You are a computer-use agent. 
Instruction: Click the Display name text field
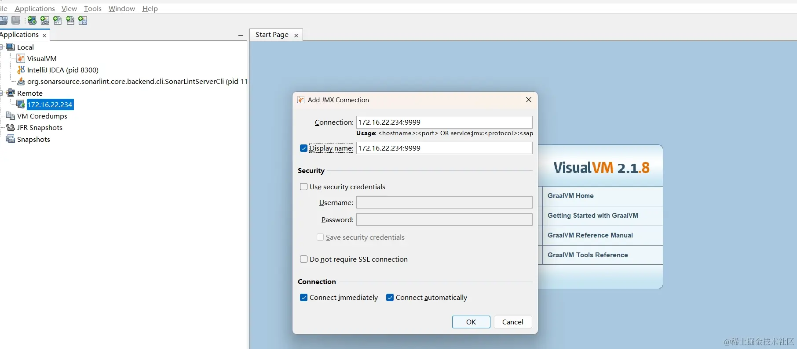point(444,148)
